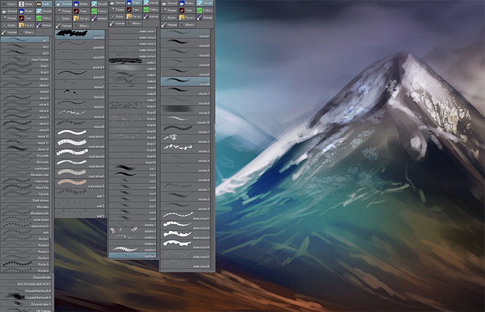Pick the clouds 10 brush
Image resolution: width=485 pixels, height=312 pixels.
(x=186, y=120)
